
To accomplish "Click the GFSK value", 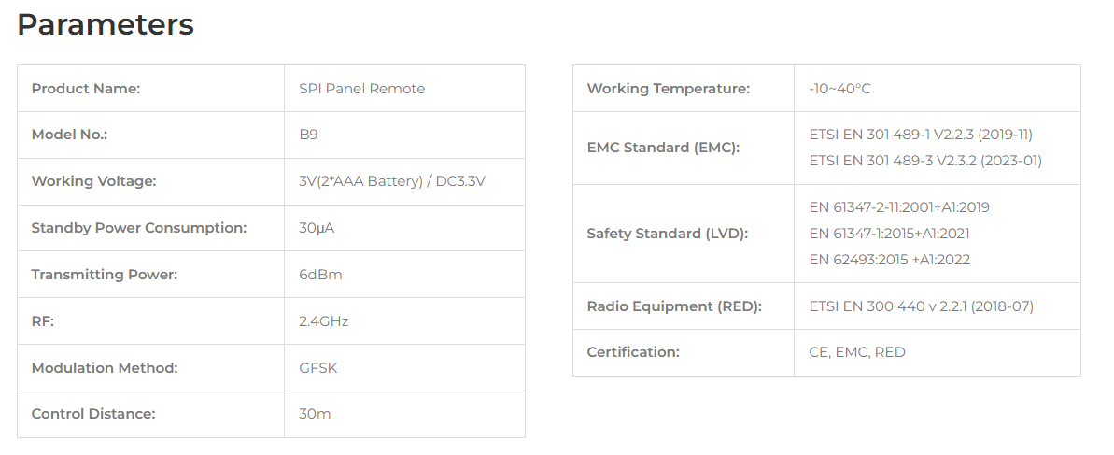I will (x=318, y=367).
